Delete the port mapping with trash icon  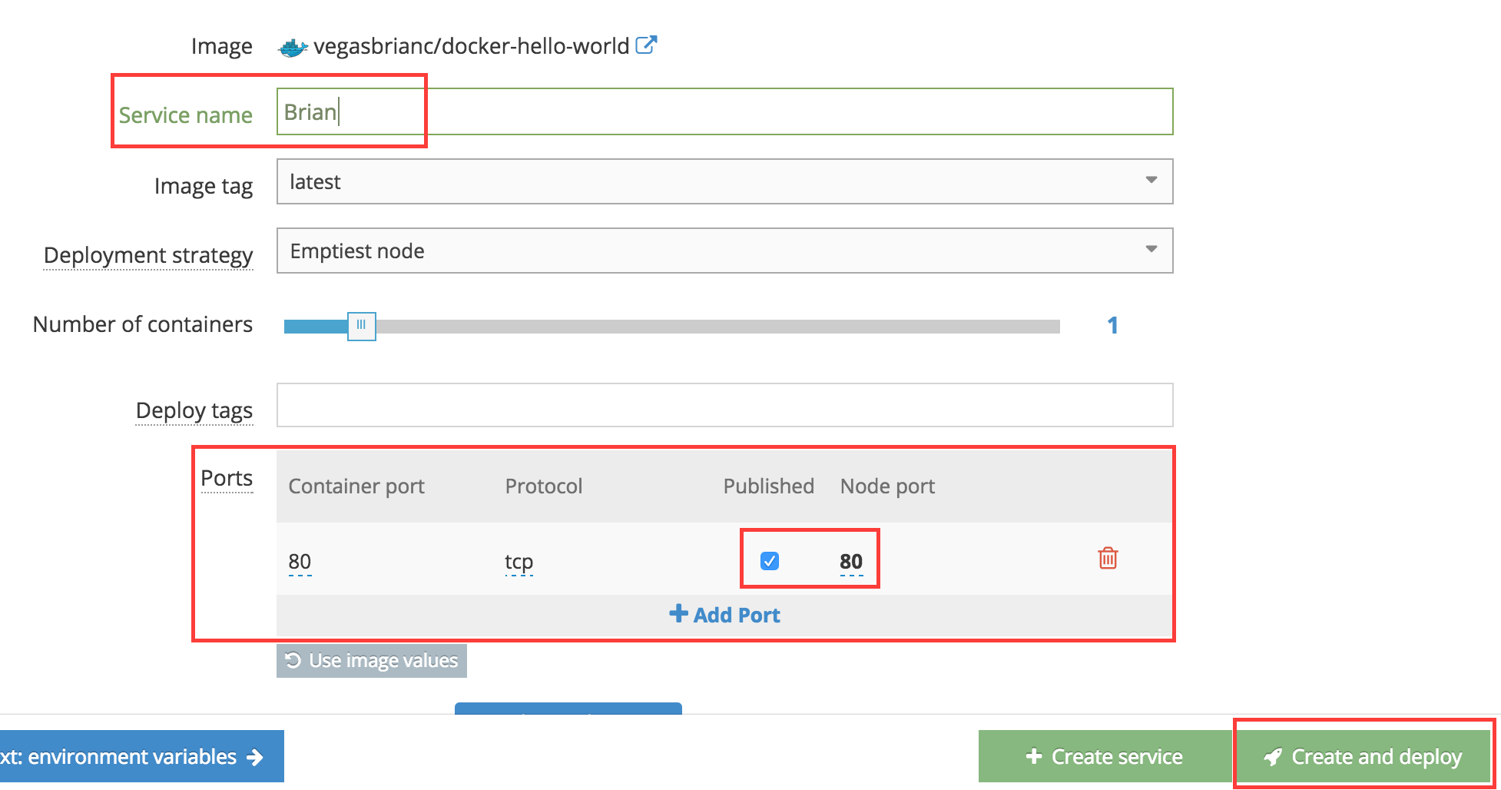click(x=1107, y=559)
